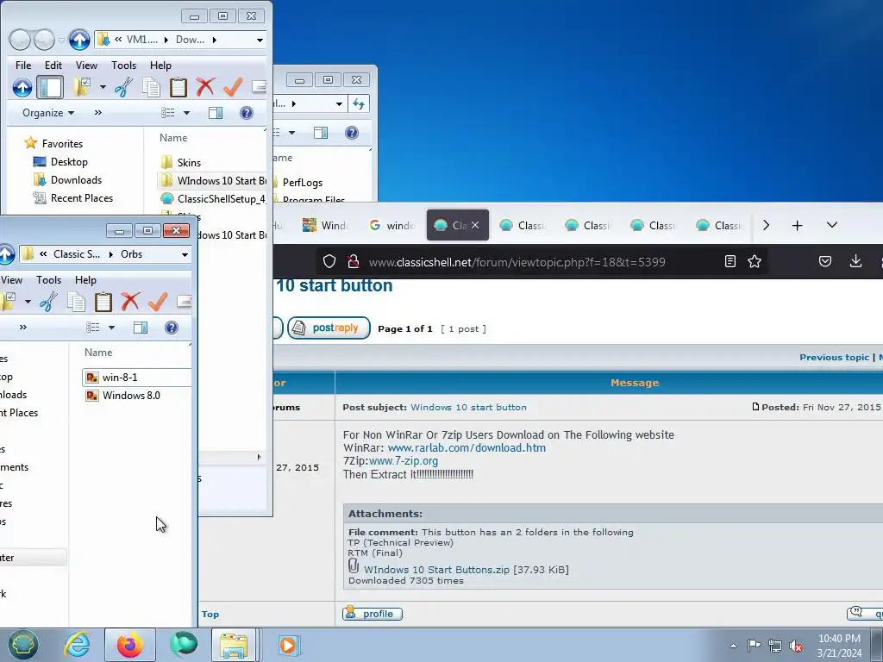Open the Tools menu in Downloads window
This screenshot has height=662, width=883.
pyautogui.click(x=123, y=66)
